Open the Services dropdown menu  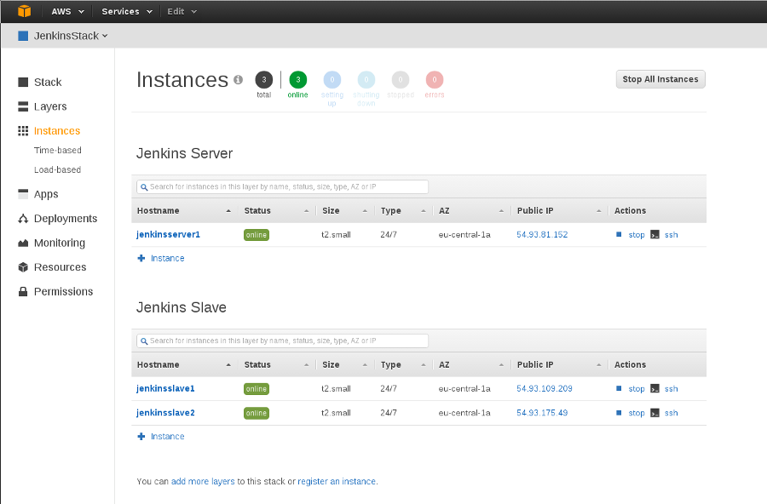click(127, 11)
